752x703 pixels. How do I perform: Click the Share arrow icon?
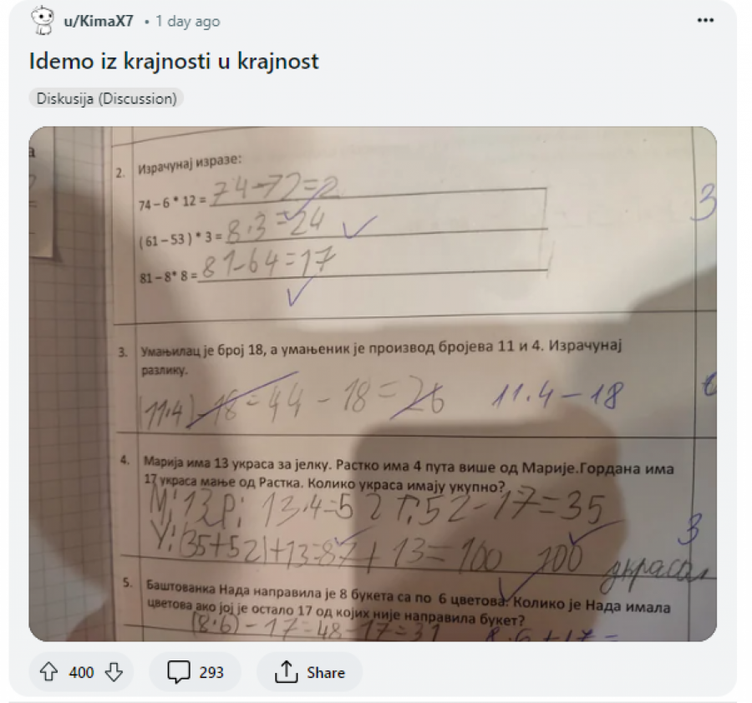[x=286, y=672]
